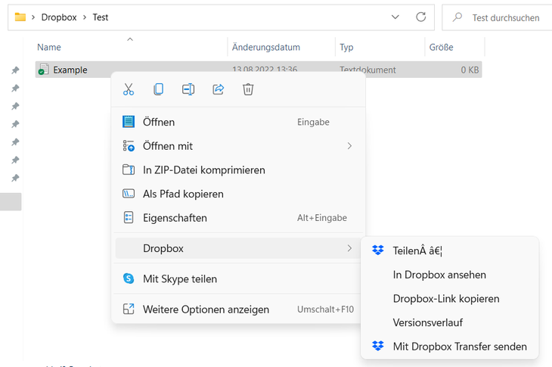552x367 pixels.
Task: Choose Öffnen from the context menu
Action: click(x=159, y=122)
